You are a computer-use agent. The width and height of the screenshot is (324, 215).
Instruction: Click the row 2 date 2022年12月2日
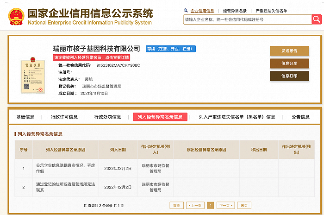point(118,187)
